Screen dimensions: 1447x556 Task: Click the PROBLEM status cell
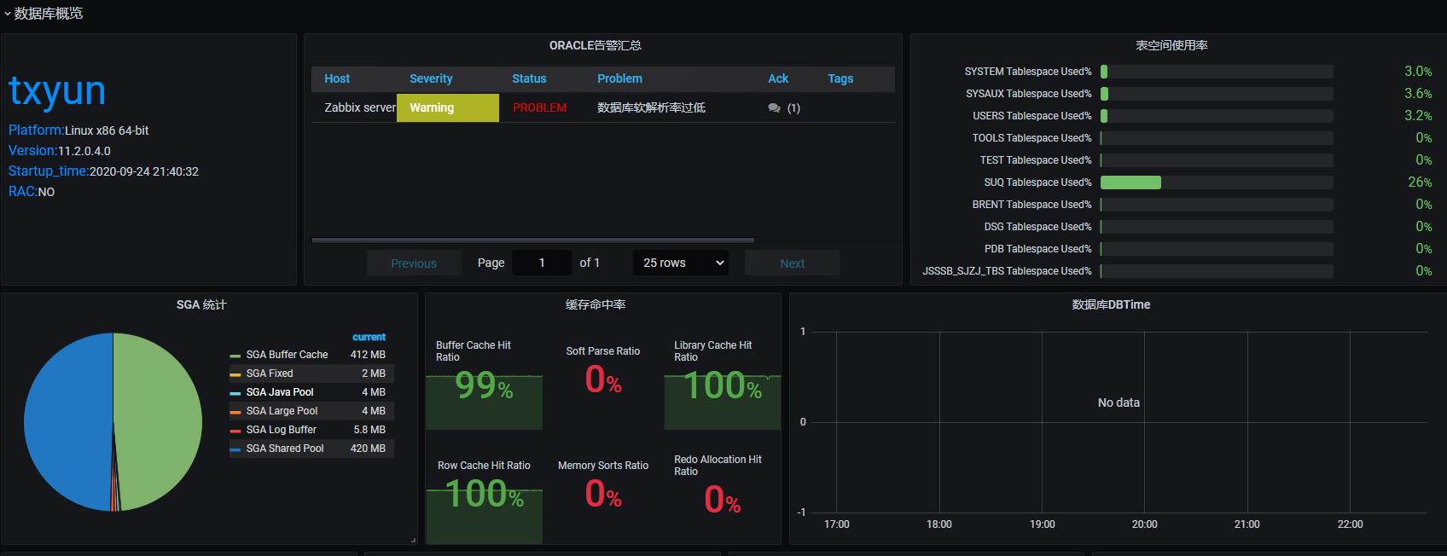click(x=539, y=107)
